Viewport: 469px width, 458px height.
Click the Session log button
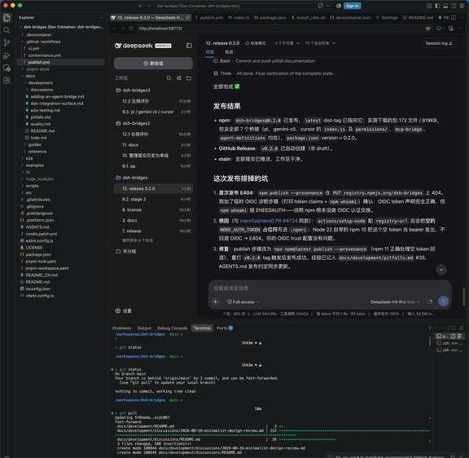[x=439, y=43]
